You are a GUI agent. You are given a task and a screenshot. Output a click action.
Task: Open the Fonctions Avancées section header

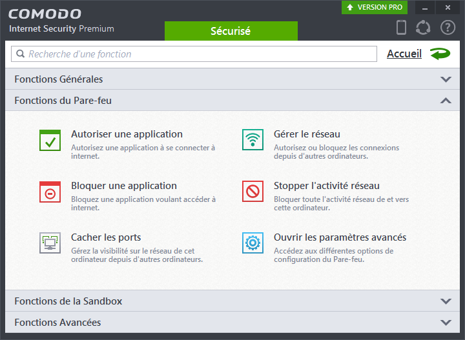tap(232, 322)
